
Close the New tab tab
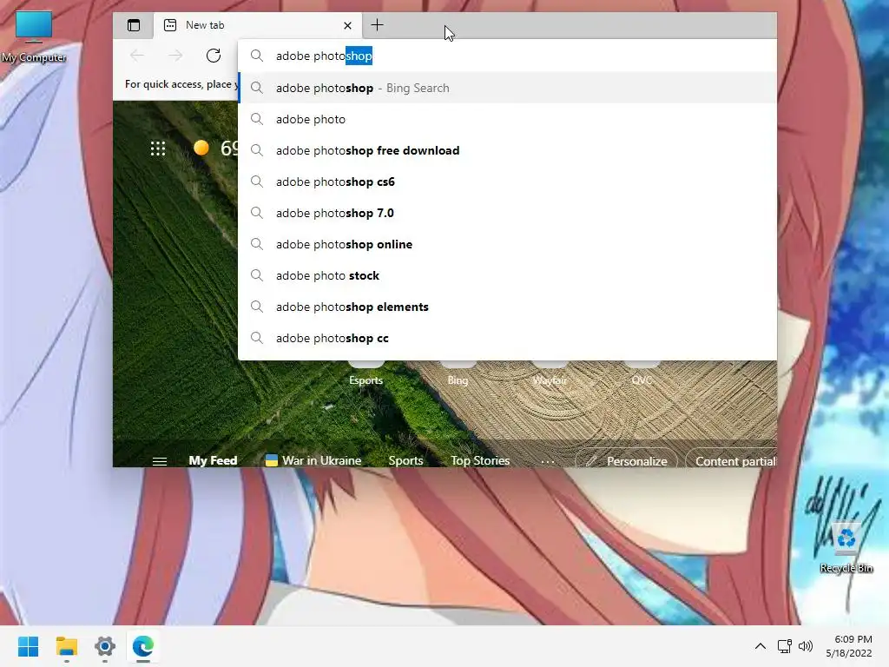coord(347,25)
